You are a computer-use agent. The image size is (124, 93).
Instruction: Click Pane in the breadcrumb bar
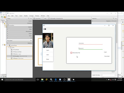(44, 18)
